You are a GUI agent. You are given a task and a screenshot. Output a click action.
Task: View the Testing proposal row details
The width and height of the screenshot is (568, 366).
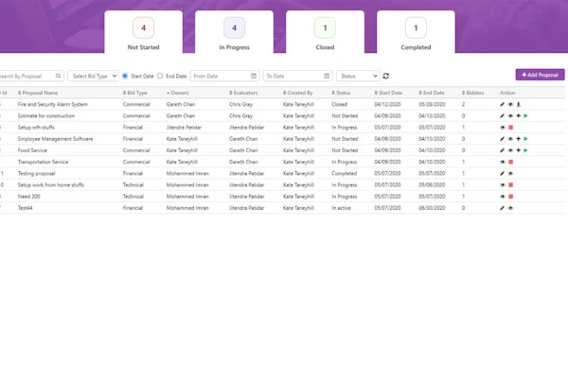point(510,173)
